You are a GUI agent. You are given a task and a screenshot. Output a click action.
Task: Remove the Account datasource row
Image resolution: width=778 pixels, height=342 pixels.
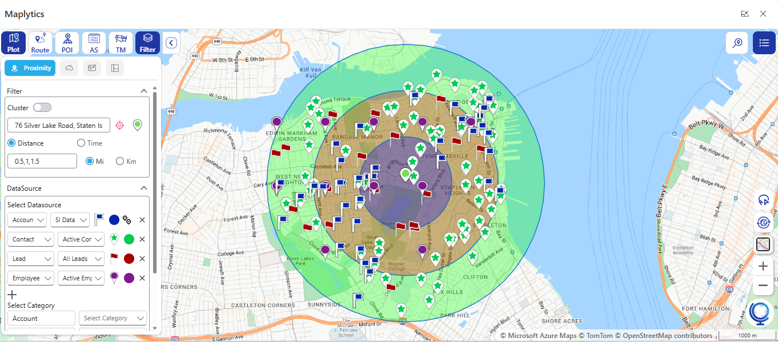tap(142, 220)
